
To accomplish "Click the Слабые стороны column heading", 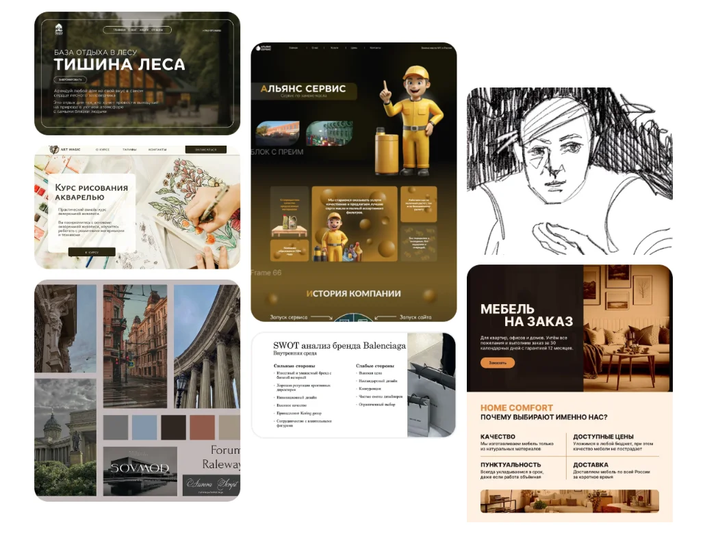I will pyautogui.click(x=375, y=366).
